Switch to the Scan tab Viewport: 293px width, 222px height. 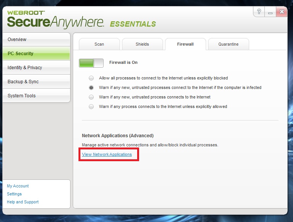pos(99,44)
